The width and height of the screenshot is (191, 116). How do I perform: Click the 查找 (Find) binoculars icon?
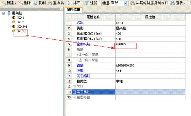(x=172, y=3)
